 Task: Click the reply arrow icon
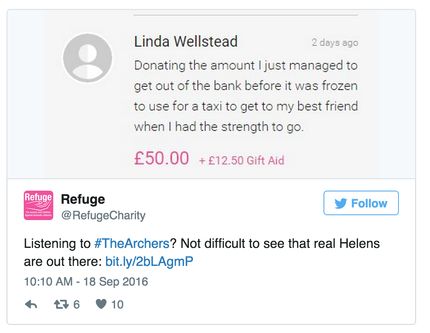click(31, 304)
